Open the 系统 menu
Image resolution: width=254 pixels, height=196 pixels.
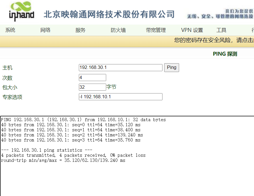coord(10,30)
